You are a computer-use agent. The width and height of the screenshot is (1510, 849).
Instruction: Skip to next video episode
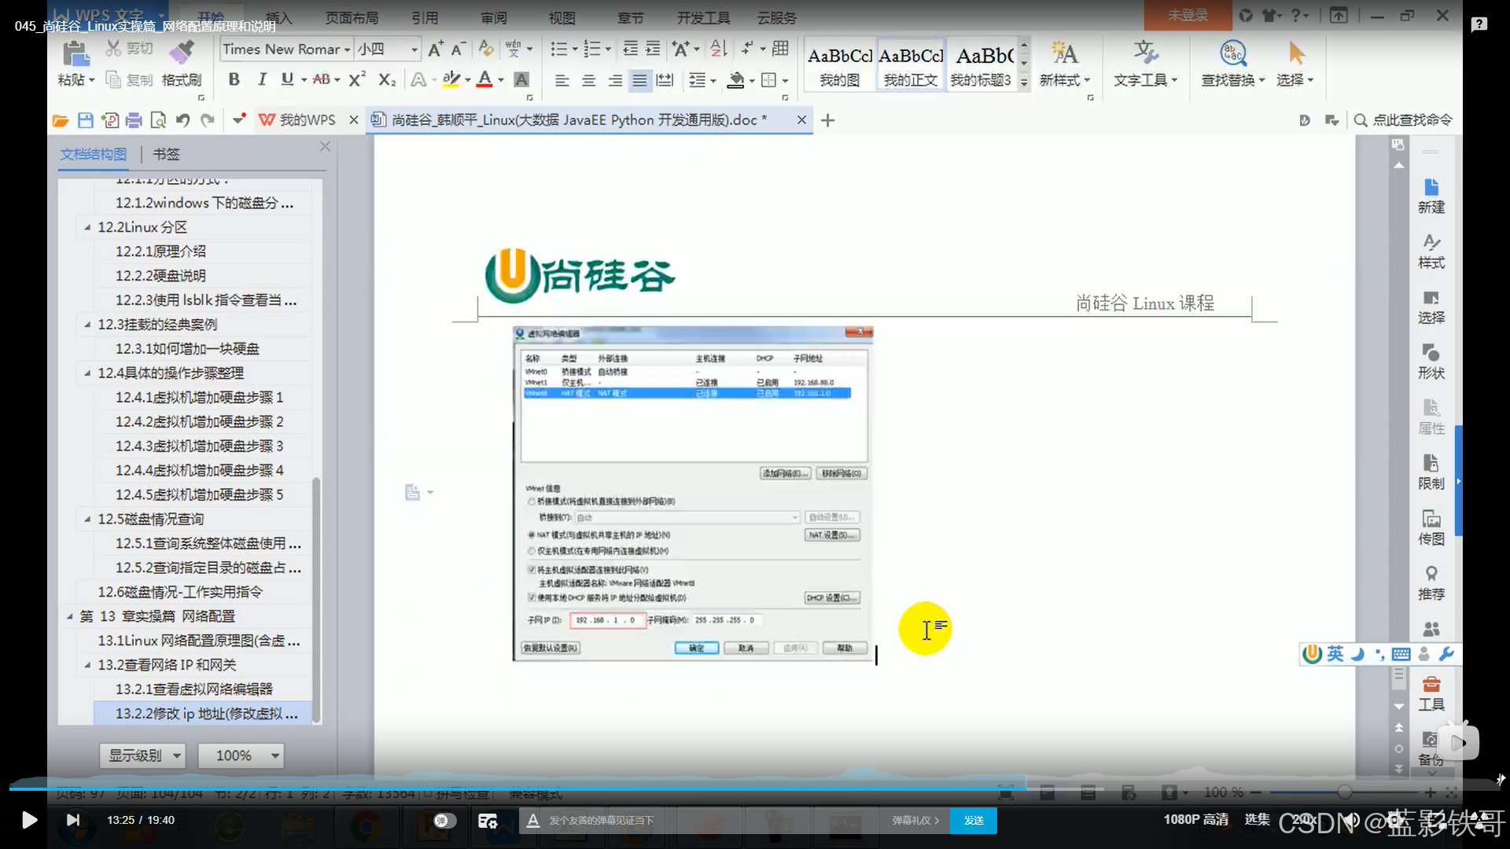pos(73,821)
